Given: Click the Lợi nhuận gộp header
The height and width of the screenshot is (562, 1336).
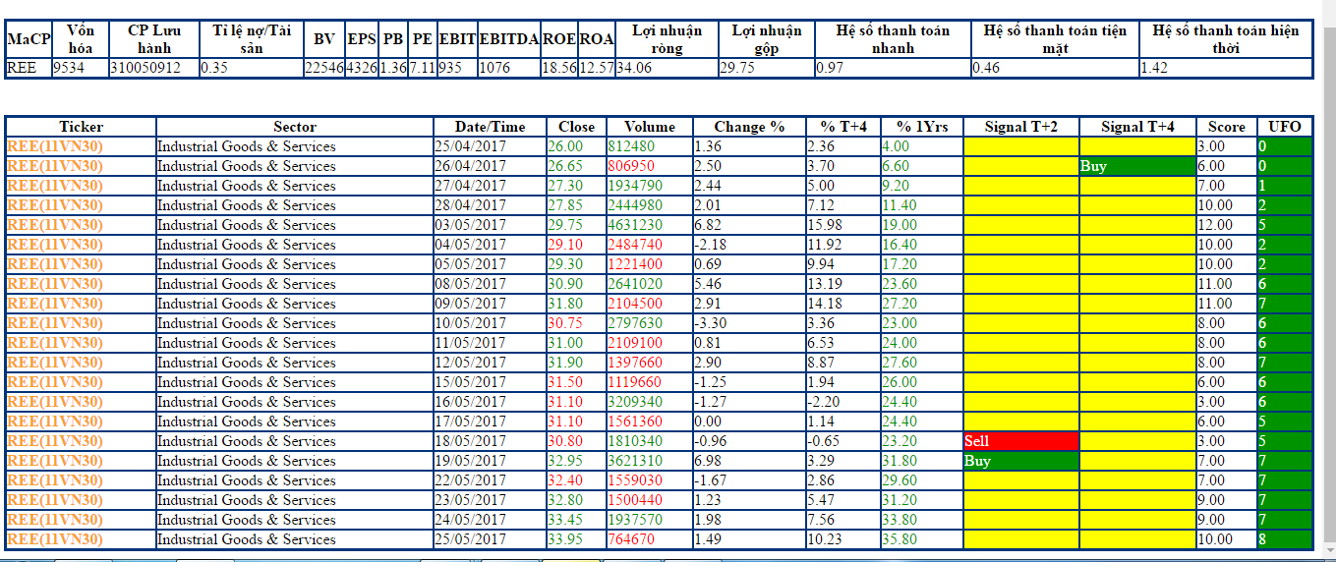Looking at the screenshot, I should (767, 39).
